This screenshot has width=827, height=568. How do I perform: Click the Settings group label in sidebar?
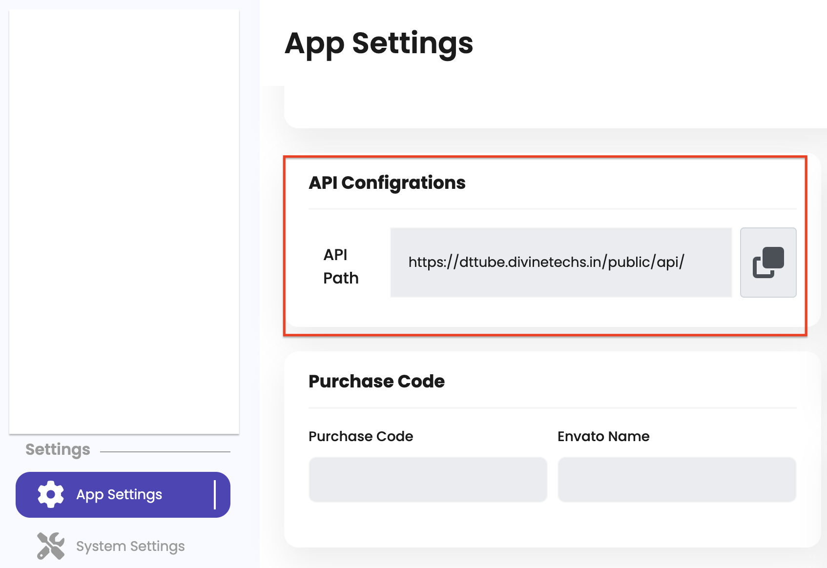pos(58,449)
